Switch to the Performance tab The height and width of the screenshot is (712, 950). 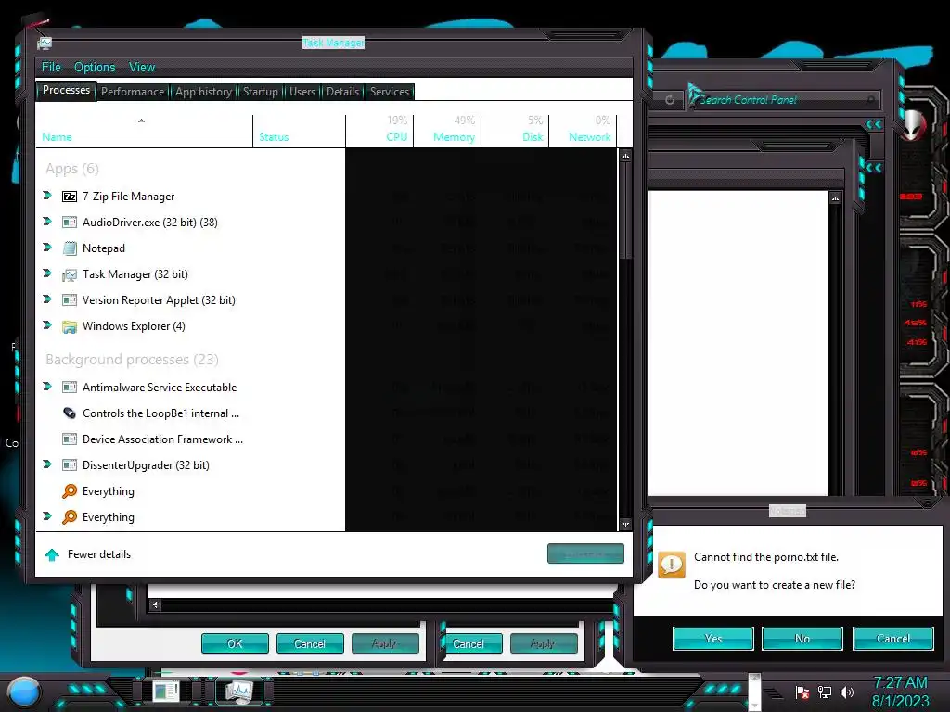point(133,92)
